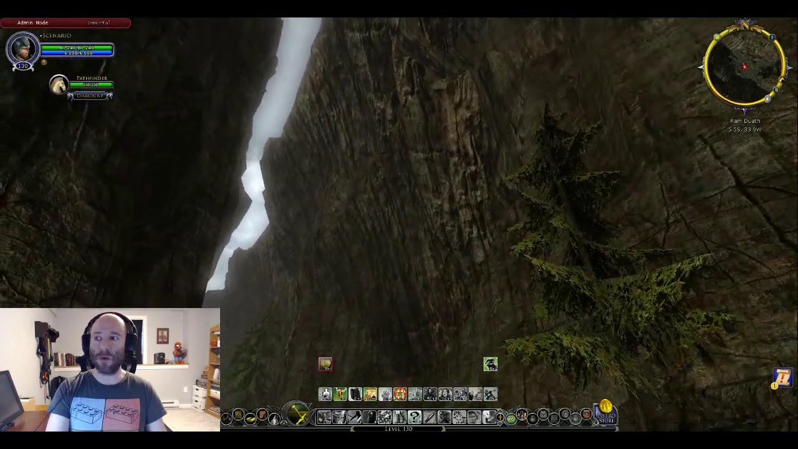Click the green-bordered hooded figure icon above the quickslots

491,364
